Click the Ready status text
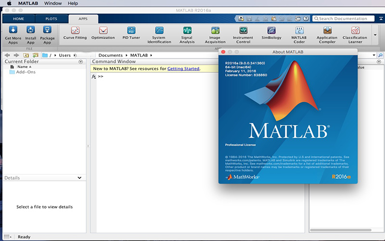 24,237
